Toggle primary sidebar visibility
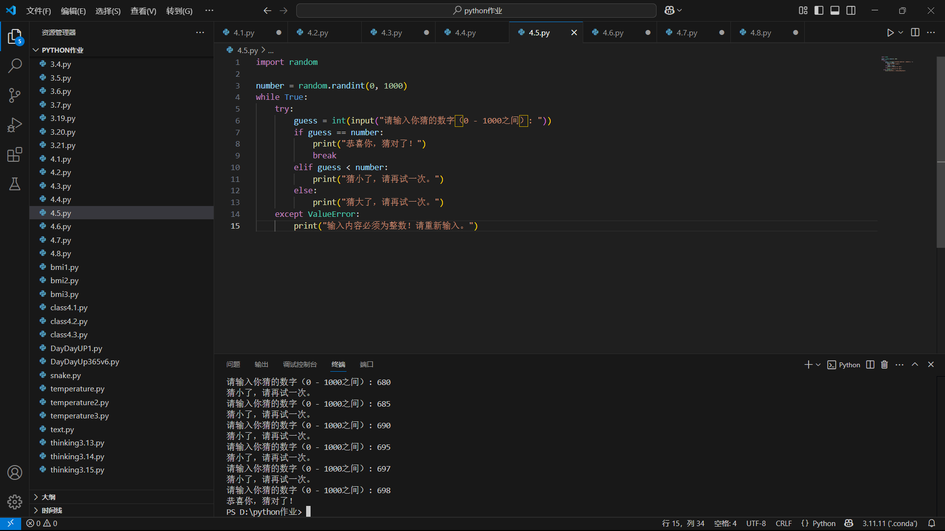945x531 pixels. [x=819, y=10]
